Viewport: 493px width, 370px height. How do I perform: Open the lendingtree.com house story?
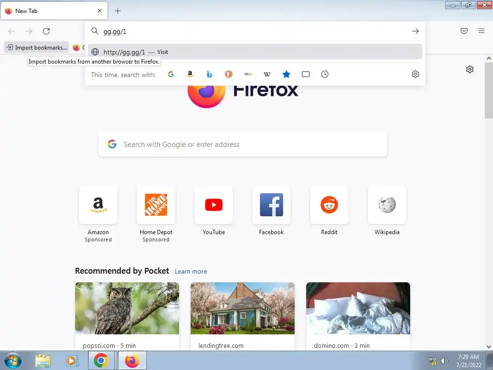[x=243, y=316]
